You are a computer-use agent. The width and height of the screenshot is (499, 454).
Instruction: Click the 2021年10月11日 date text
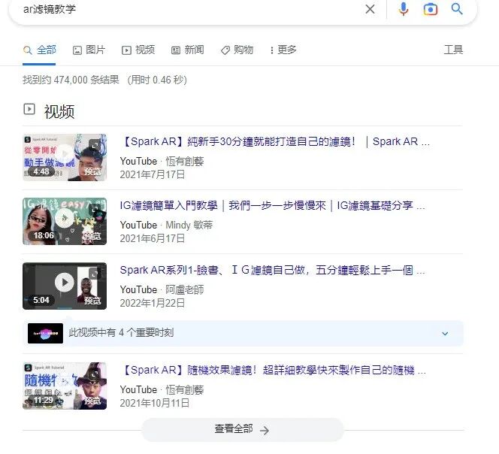pyautogui.click(x=155, y=403)
